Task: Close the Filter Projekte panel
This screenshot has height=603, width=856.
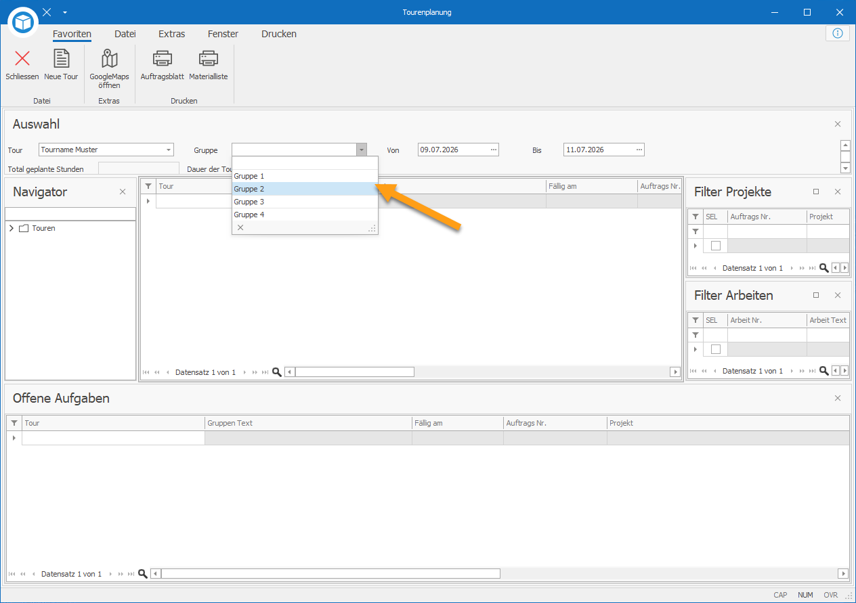Action: point(838,192)
